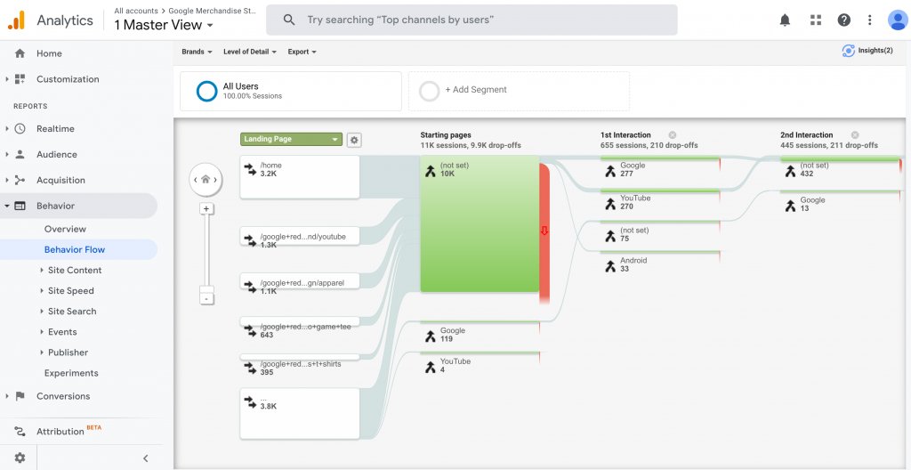
Task: Expand Site Content in sidebar
Action: pos(75,270)
